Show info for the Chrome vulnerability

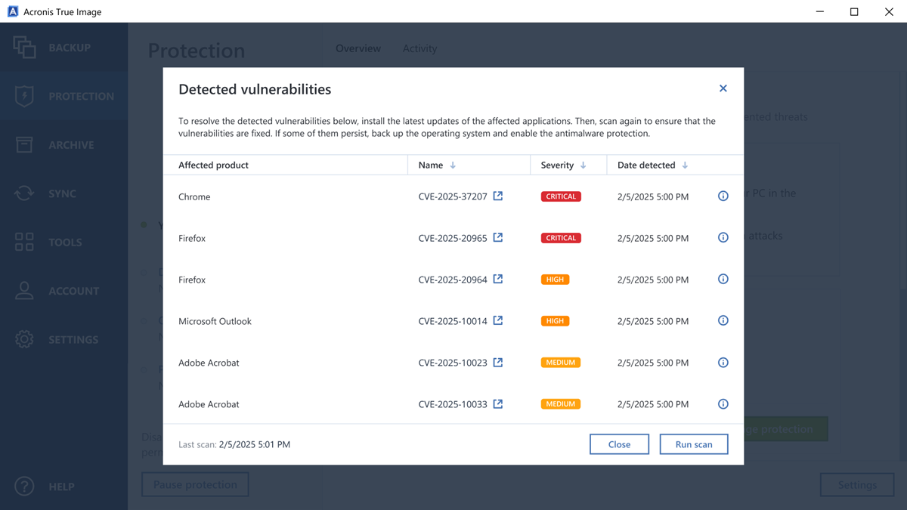pos(723,196)
